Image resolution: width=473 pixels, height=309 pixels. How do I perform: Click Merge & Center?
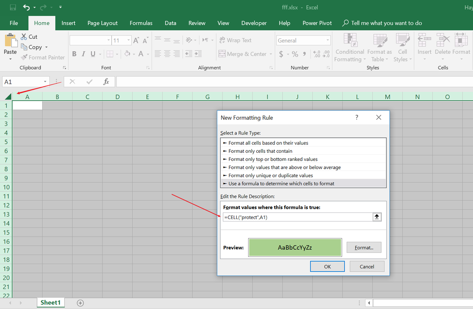coord(243,54)
